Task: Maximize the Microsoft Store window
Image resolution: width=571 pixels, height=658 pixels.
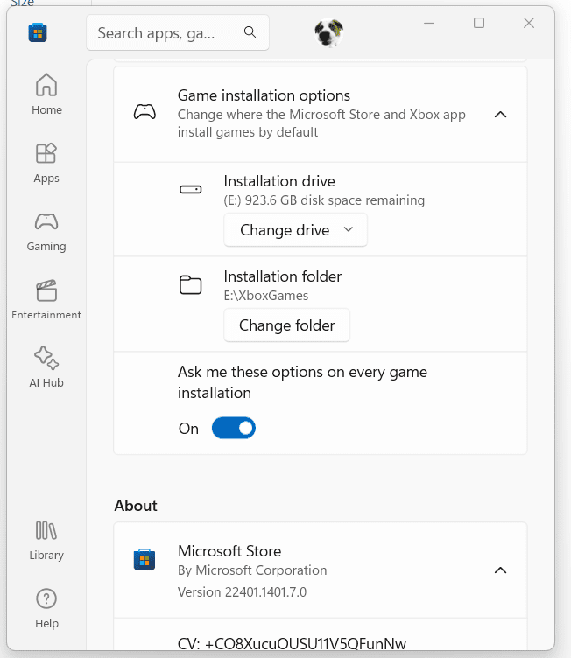Action: (479, 23)
